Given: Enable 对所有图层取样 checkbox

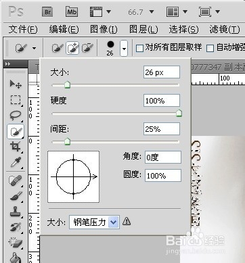Looking at the screenshot, I should tap(139, 48).
